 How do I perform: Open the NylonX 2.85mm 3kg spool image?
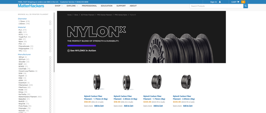186,82
